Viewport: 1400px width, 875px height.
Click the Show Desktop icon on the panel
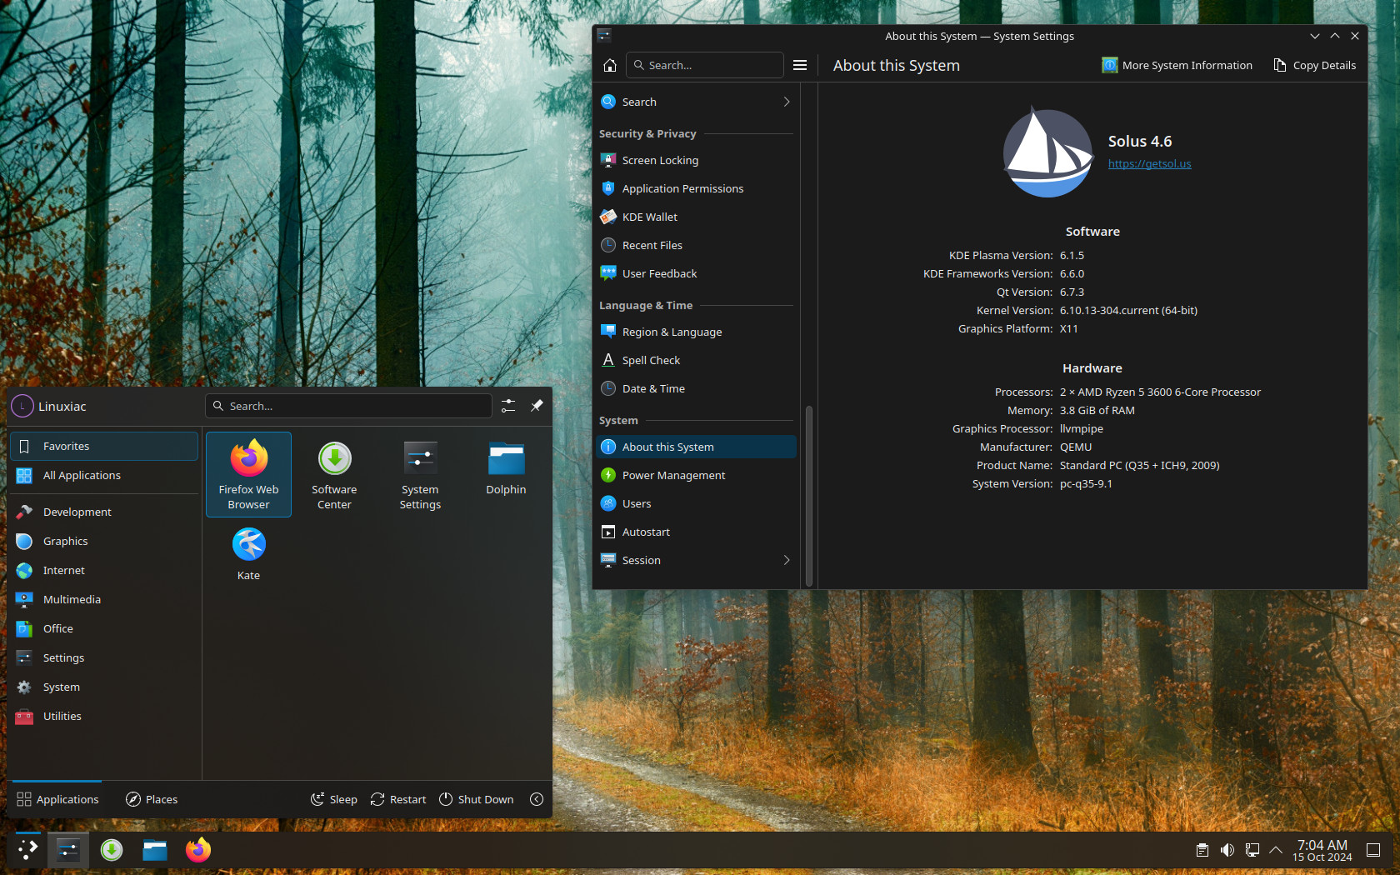click(x=1373, y=850)
